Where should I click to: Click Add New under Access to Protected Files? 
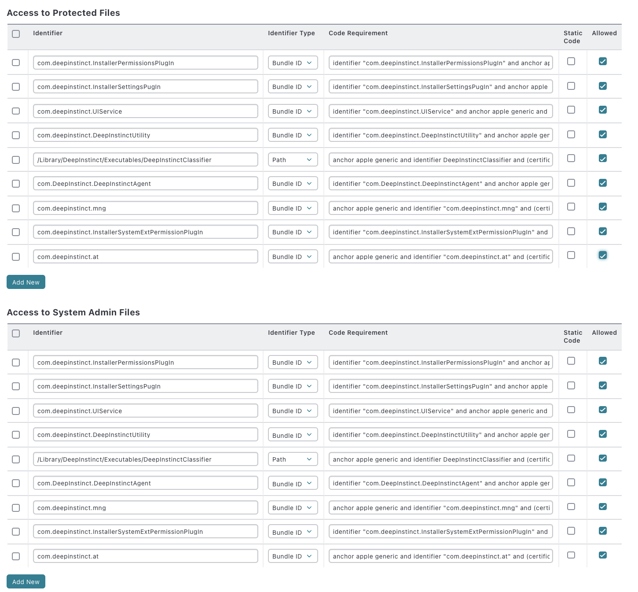(x=26, y=282)
